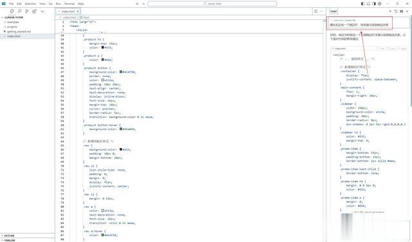This screenshot has height=242, width=412.
Task: Open the View menu
Action: (x=42, y=4)
